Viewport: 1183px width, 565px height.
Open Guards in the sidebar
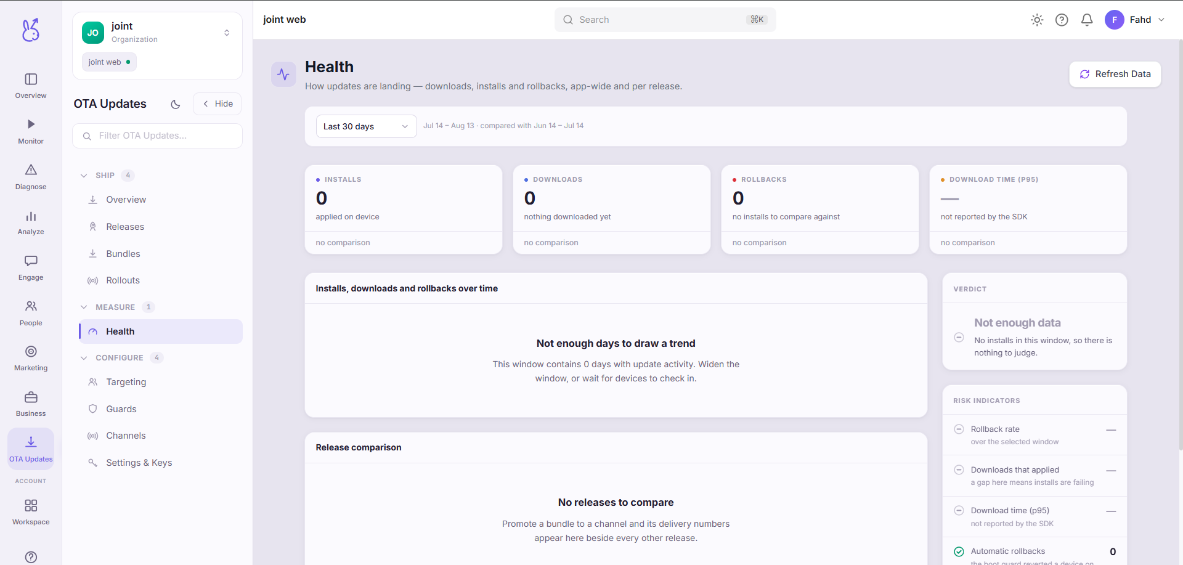click(x=161, y=409)
